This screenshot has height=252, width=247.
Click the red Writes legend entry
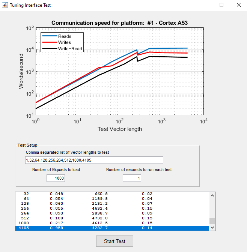pos(64,42)
